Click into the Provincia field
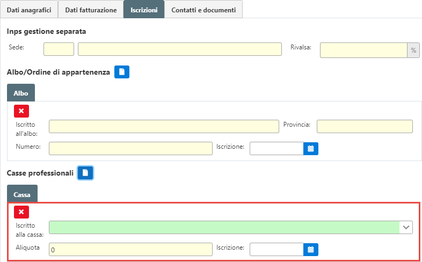The width and height of the screenshot is (422, 262). [x=365, y=126]
